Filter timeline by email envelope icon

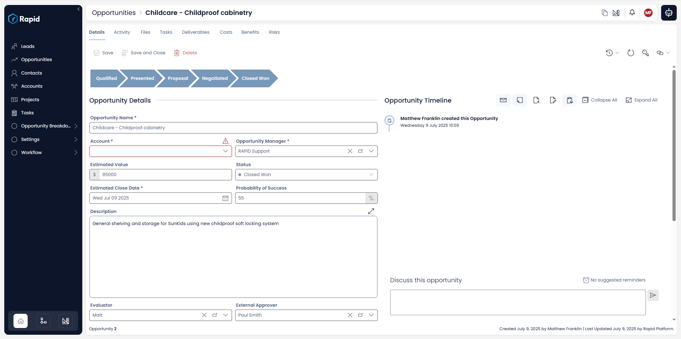(503, 100)
